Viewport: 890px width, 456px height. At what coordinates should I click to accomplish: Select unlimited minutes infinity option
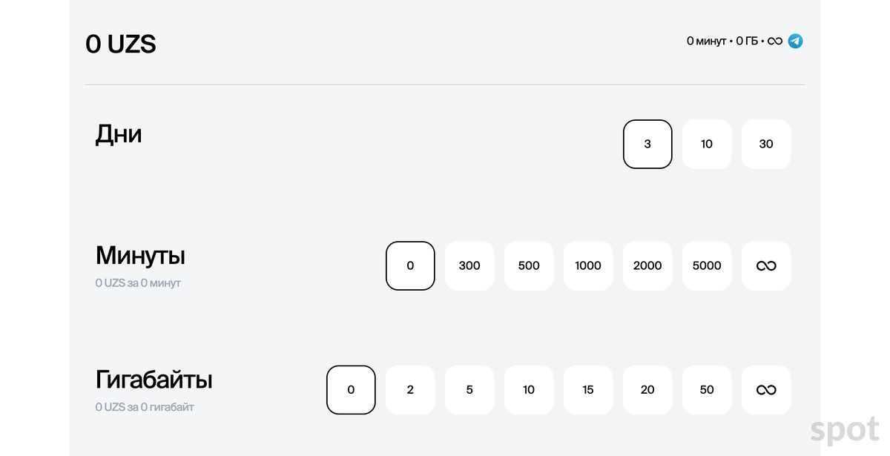pos(766,265)
